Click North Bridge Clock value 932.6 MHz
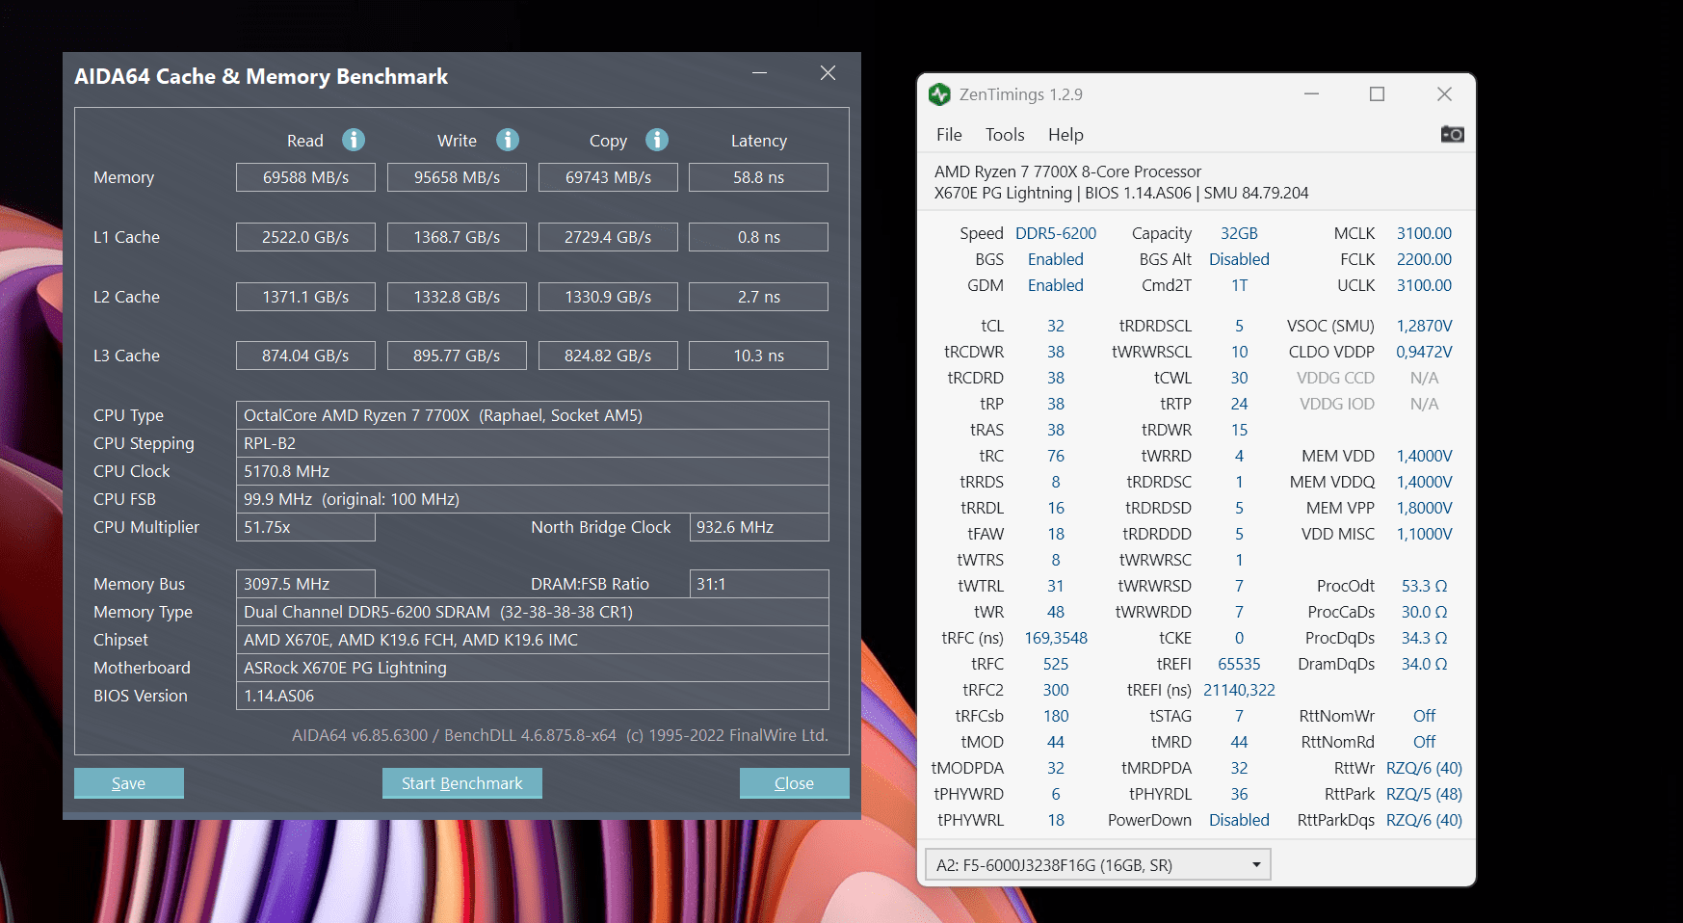Screen dimensions: 1683x923 click(759, 527)
